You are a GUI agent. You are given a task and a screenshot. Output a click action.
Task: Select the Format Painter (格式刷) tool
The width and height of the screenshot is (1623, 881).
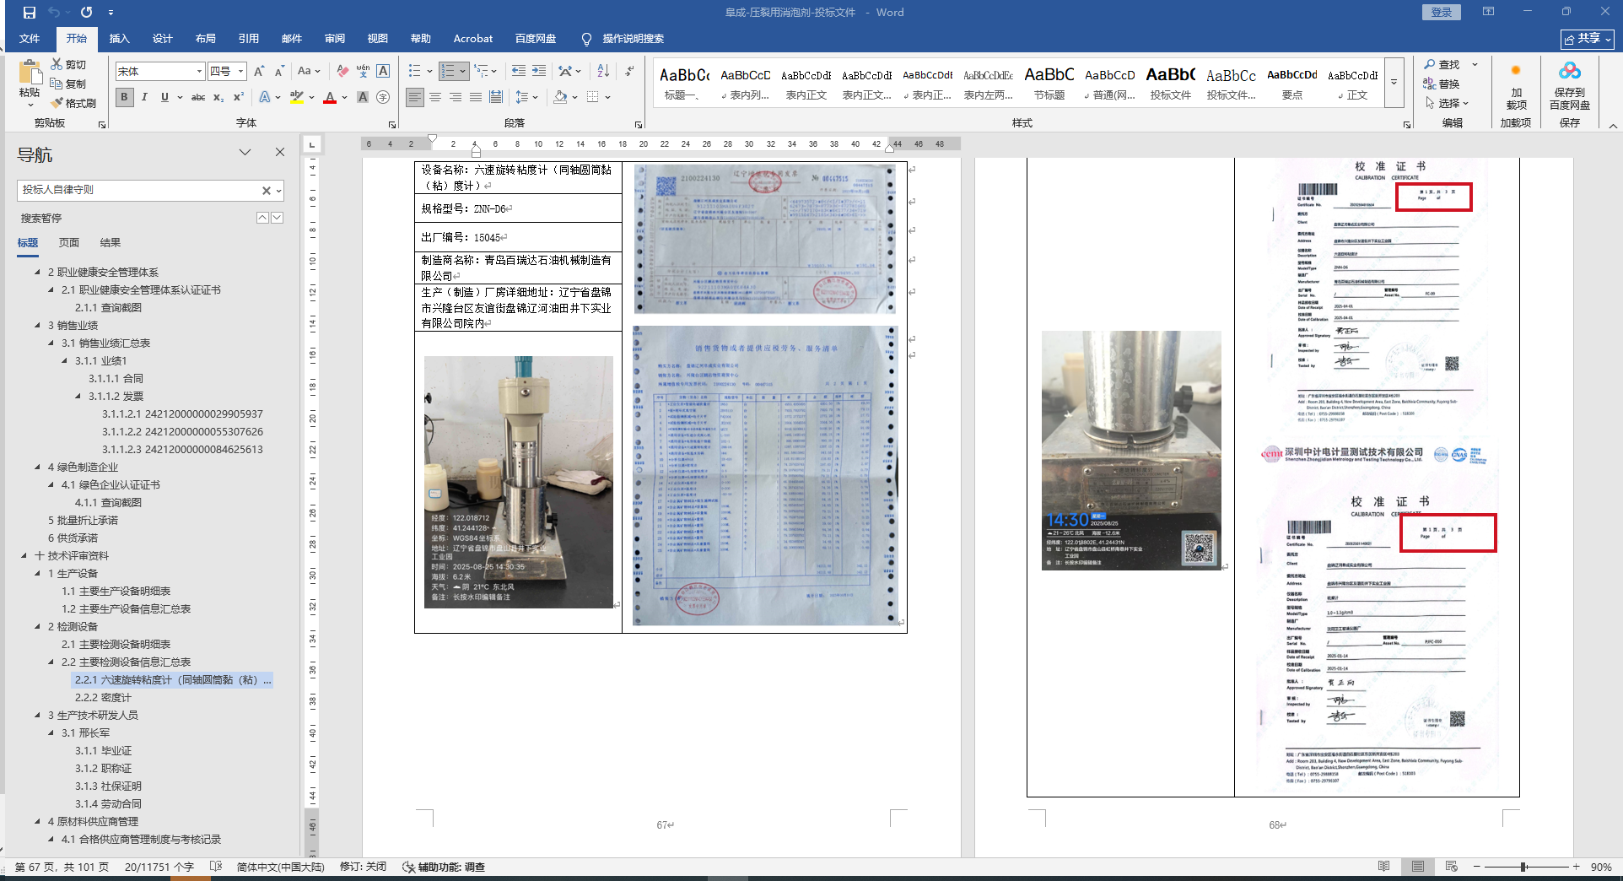point(73,103)
